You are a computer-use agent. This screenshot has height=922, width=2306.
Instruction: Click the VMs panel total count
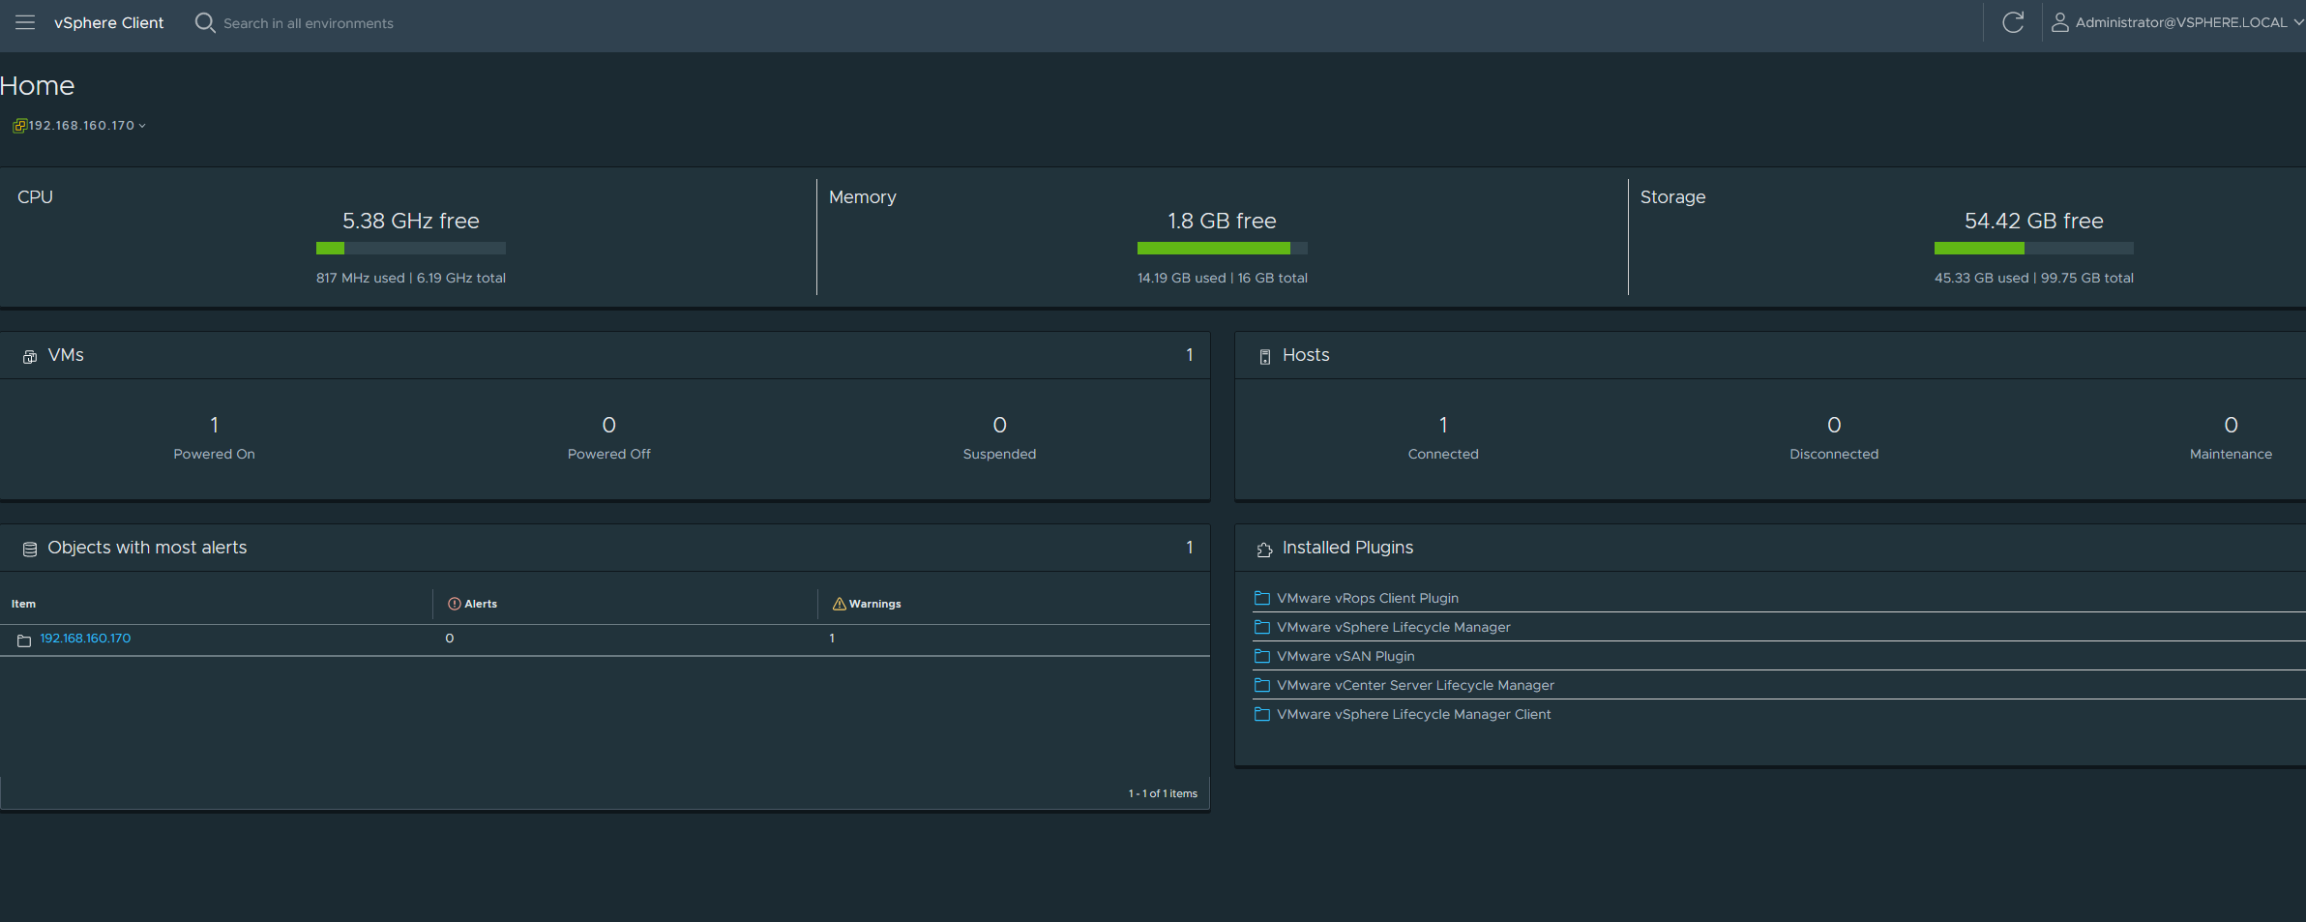[x=1190, y=355]
